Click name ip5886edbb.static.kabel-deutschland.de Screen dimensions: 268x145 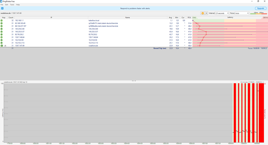click(103, 26)
